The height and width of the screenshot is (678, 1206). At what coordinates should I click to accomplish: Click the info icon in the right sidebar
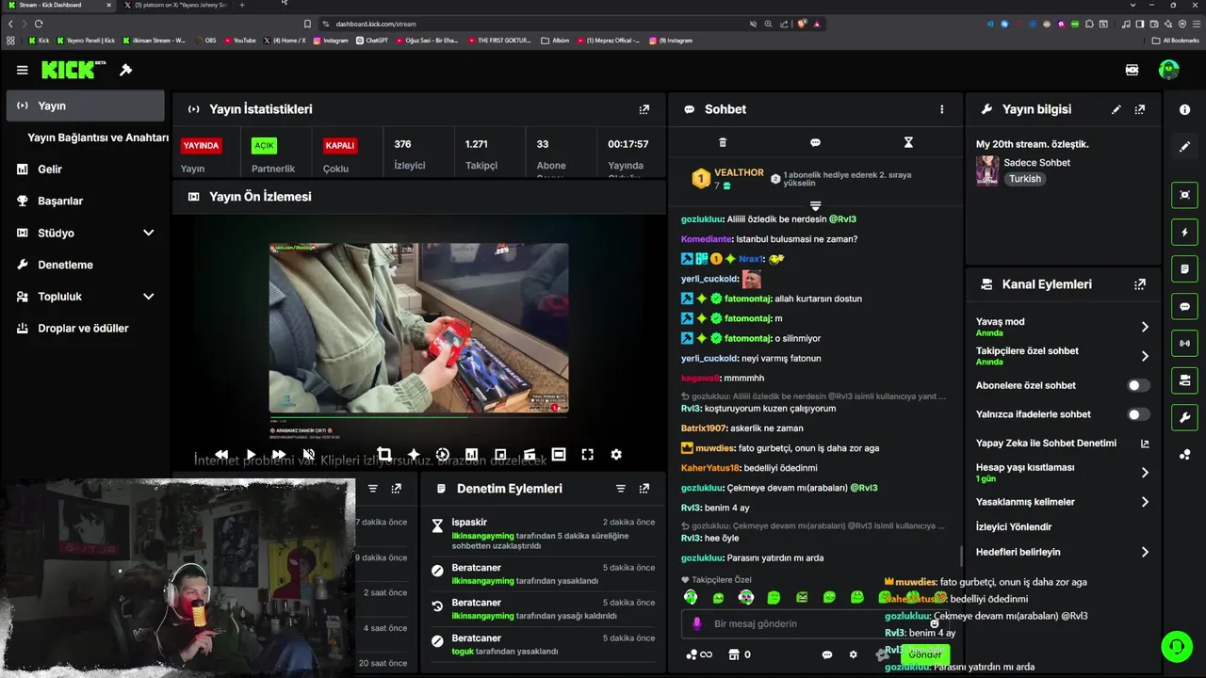click(1185, 110)
